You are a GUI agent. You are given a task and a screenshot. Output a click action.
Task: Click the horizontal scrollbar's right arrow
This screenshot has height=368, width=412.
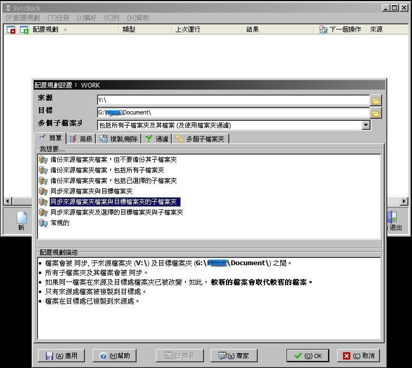[404, 201]
